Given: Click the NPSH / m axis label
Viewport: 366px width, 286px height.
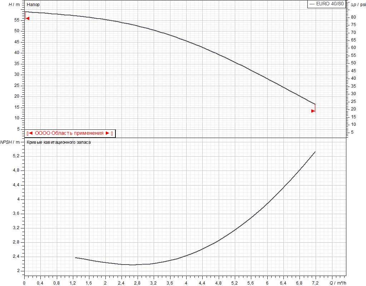Looking at the screenshot, I should tap(10, 142).
